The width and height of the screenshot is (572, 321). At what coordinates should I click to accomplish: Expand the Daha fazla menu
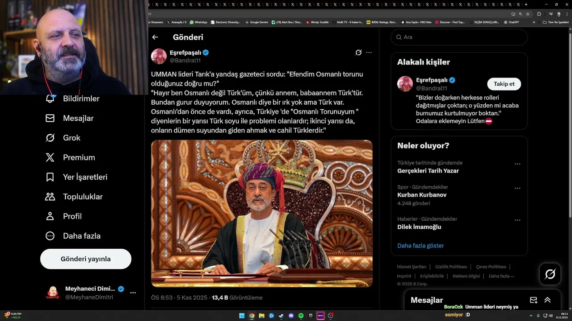tap(82, 236)
